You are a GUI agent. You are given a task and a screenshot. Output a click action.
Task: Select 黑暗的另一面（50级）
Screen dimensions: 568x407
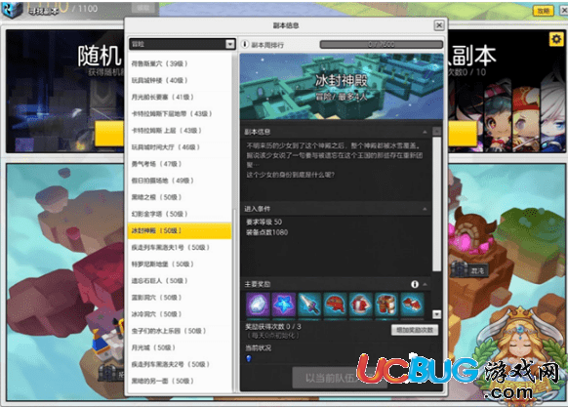[180, 381]
